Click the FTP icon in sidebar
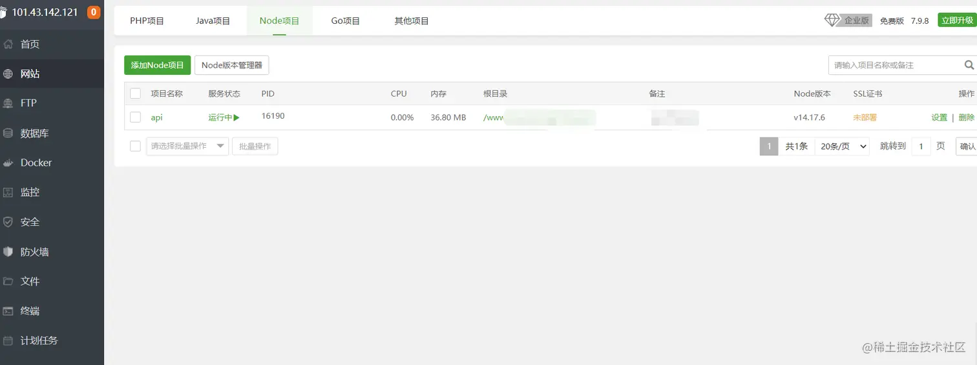The height and width of the screenshot is (365, 977). (x=8, y=103)
